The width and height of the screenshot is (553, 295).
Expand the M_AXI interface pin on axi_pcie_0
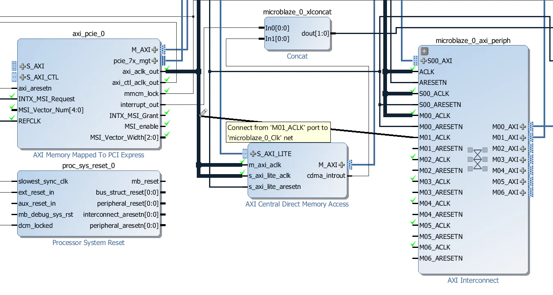[155, 50]
